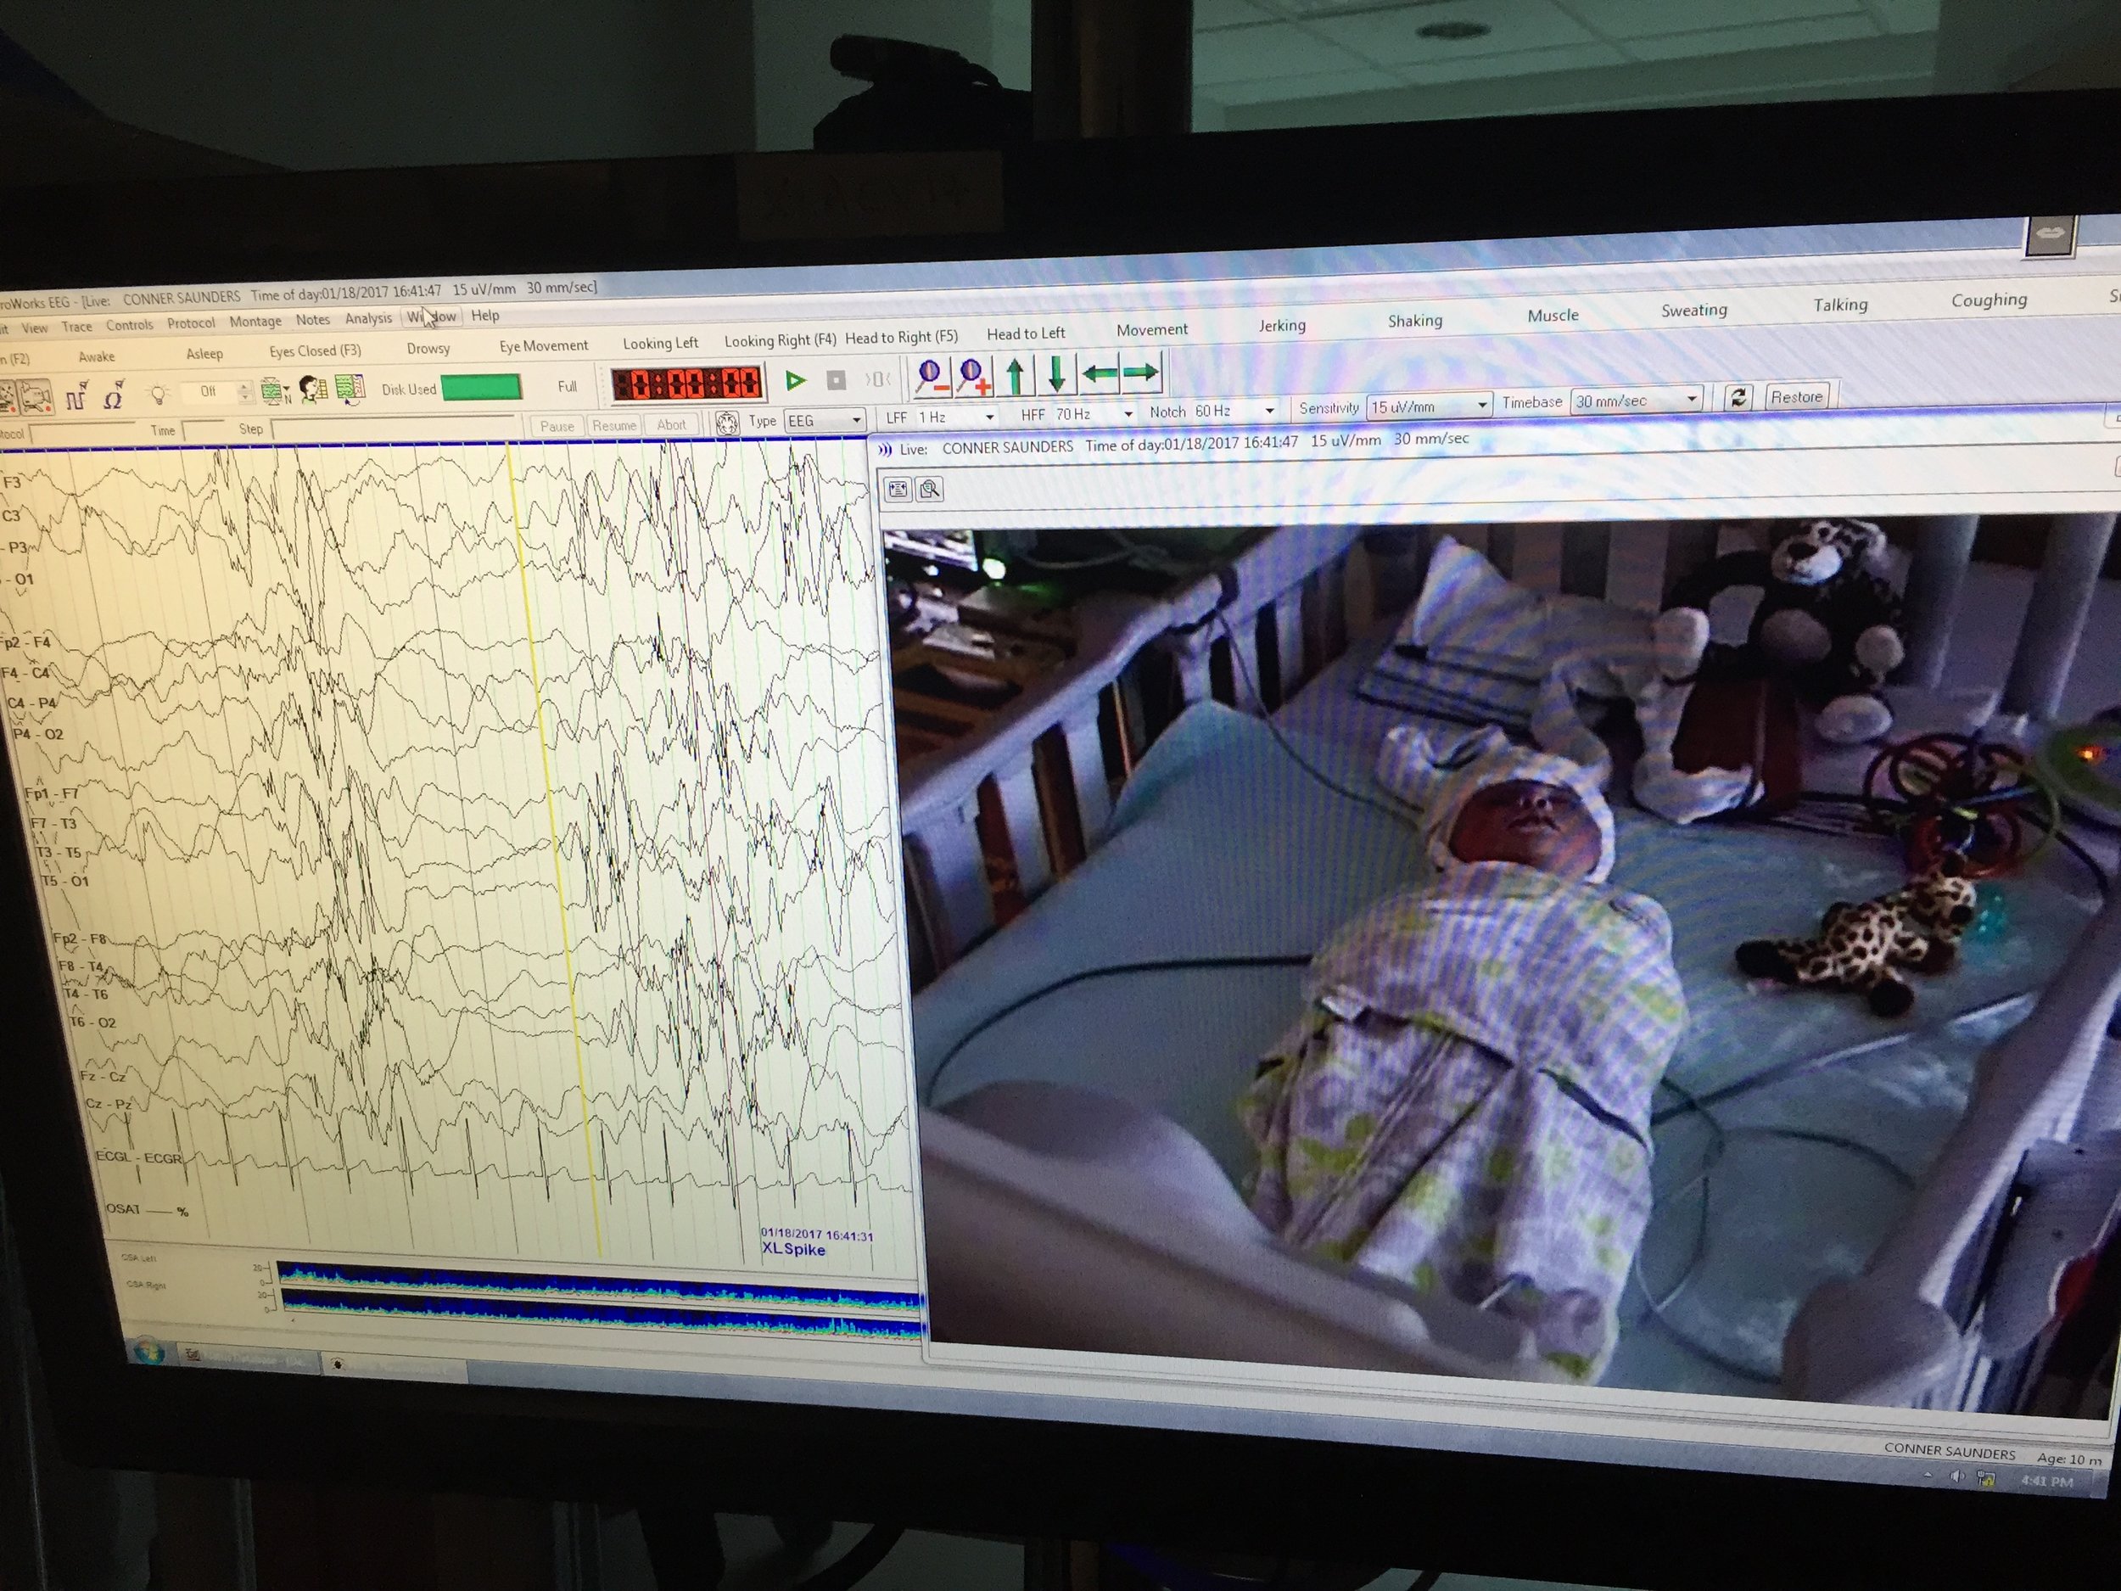Open the View menu
2121x1591 pixels.
pyautogui.click(x=35, y=328)
